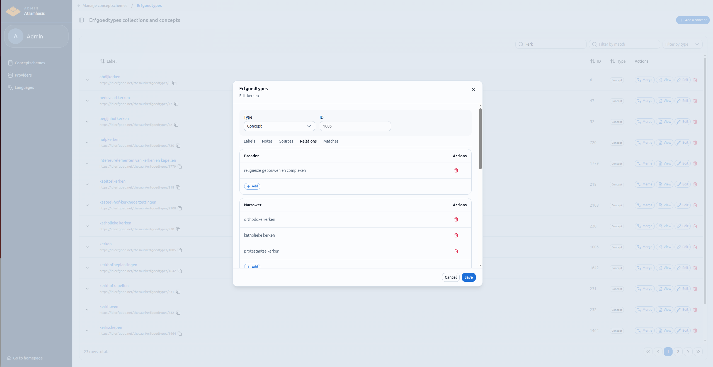Go back to Manage conceptschemes
Viewport: 713px width, 367px height.
102,6
